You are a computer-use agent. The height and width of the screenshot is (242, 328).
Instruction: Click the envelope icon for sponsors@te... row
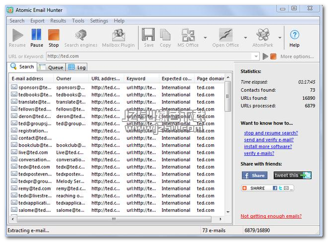(14, 87)
